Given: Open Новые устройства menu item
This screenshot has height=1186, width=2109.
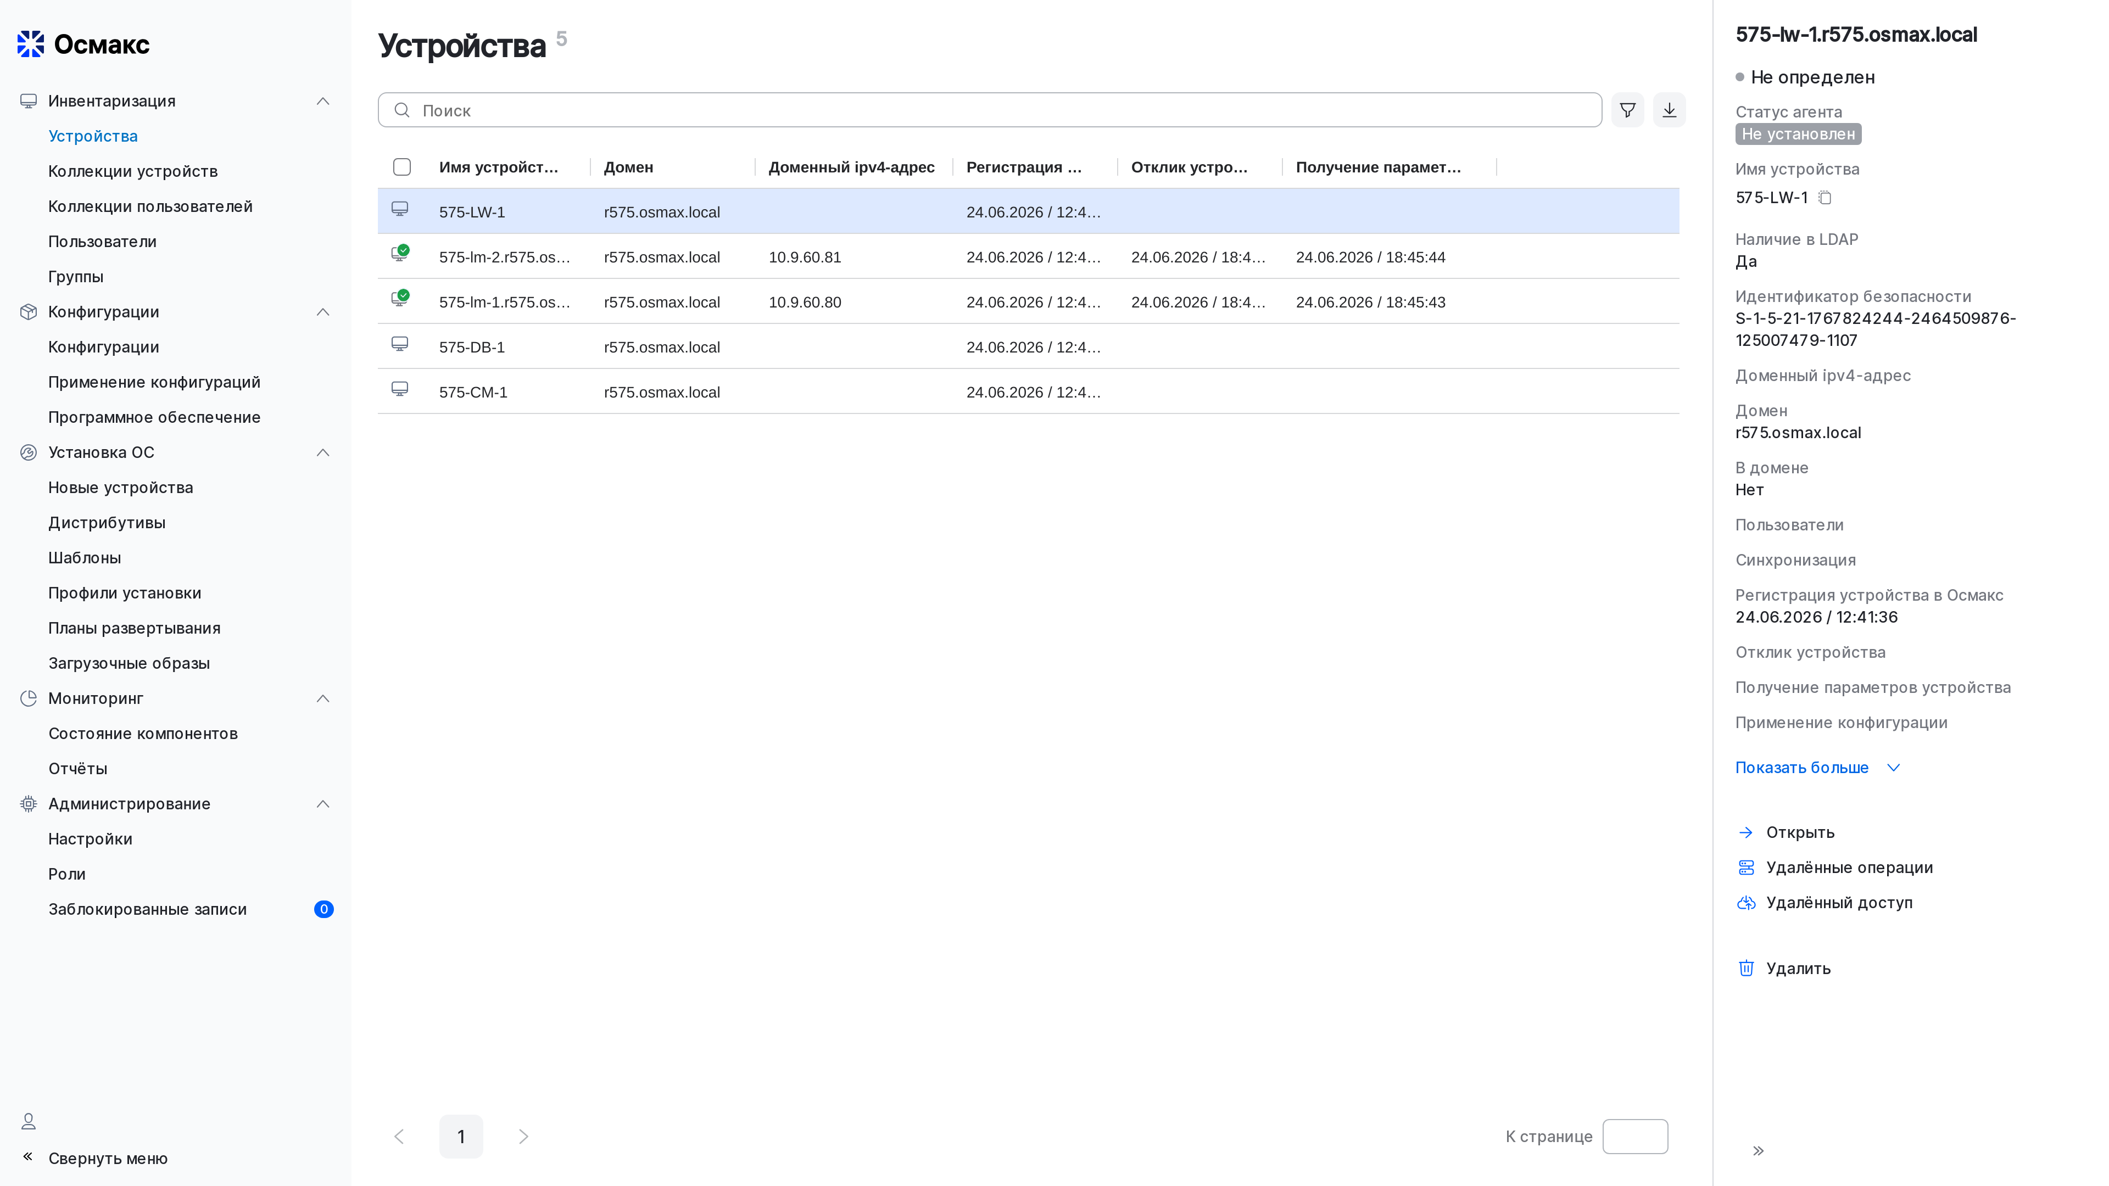Looking at the screenshot, I should coord(120,488).
